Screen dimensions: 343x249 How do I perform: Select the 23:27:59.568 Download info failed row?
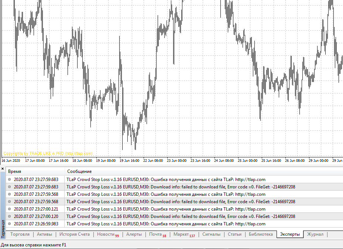pos(174,201)
